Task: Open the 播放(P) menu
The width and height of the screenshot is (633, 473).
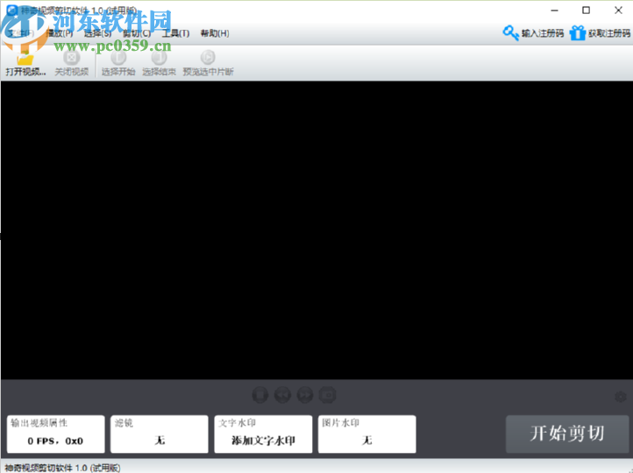Action: 60,33
